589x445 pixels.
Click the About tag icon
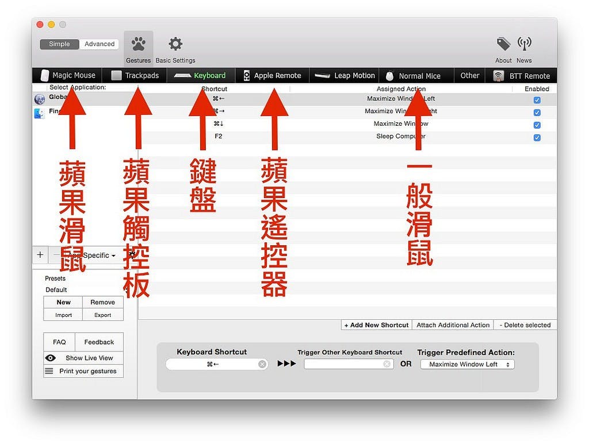click(x=503, y=44)
